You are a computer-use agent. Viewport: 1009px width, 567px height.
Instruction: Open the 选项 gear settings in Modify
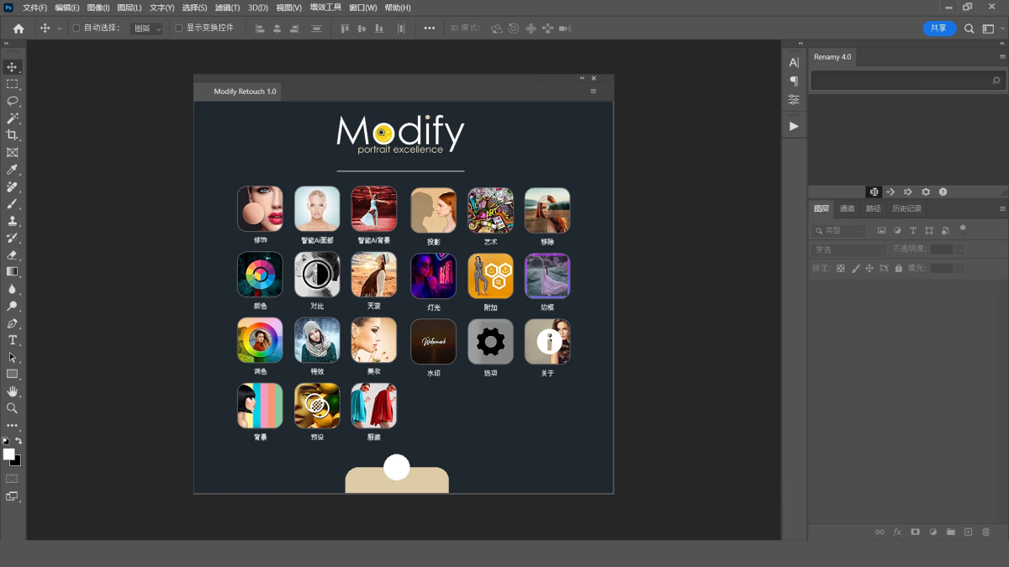point(490,341)
